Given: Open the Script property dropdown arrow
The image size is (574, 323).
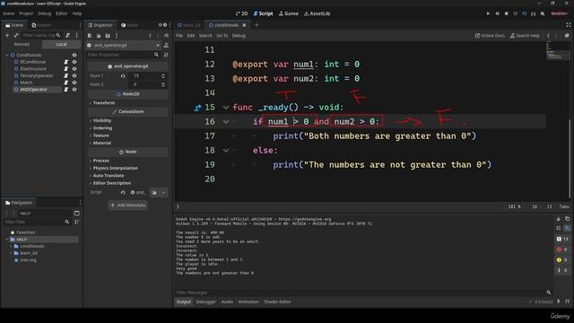Looking at the screenshot, I should [x=163, y=192].
